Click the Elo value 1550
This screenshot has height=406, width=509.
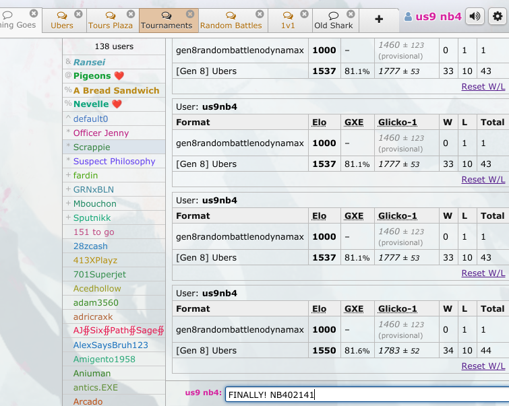click(324, 351)
